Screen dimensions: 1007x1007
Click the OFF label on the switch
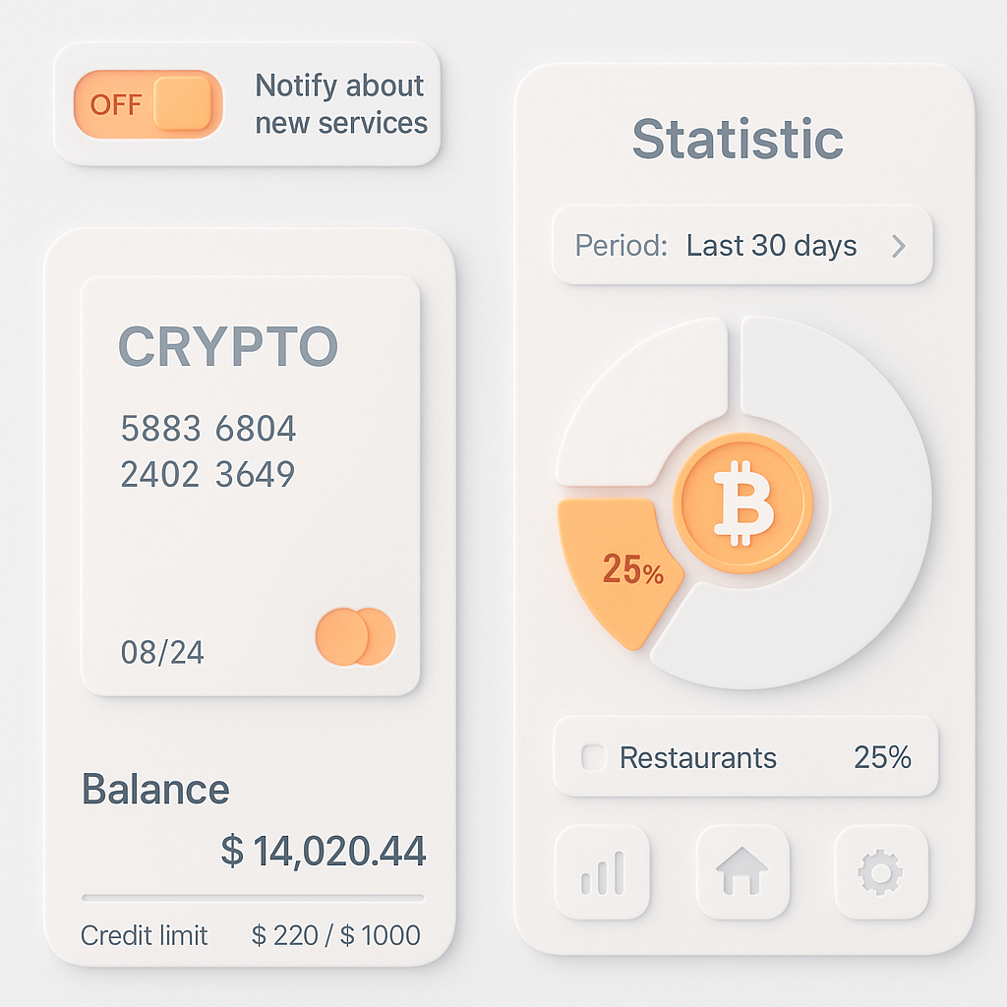coord(116,104)
